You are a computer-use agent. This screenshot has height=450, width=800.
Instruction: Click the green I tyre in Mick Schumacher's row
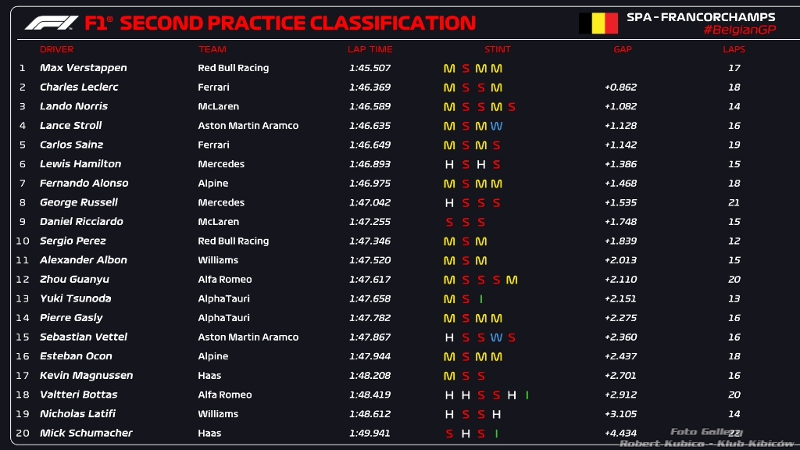496,434
